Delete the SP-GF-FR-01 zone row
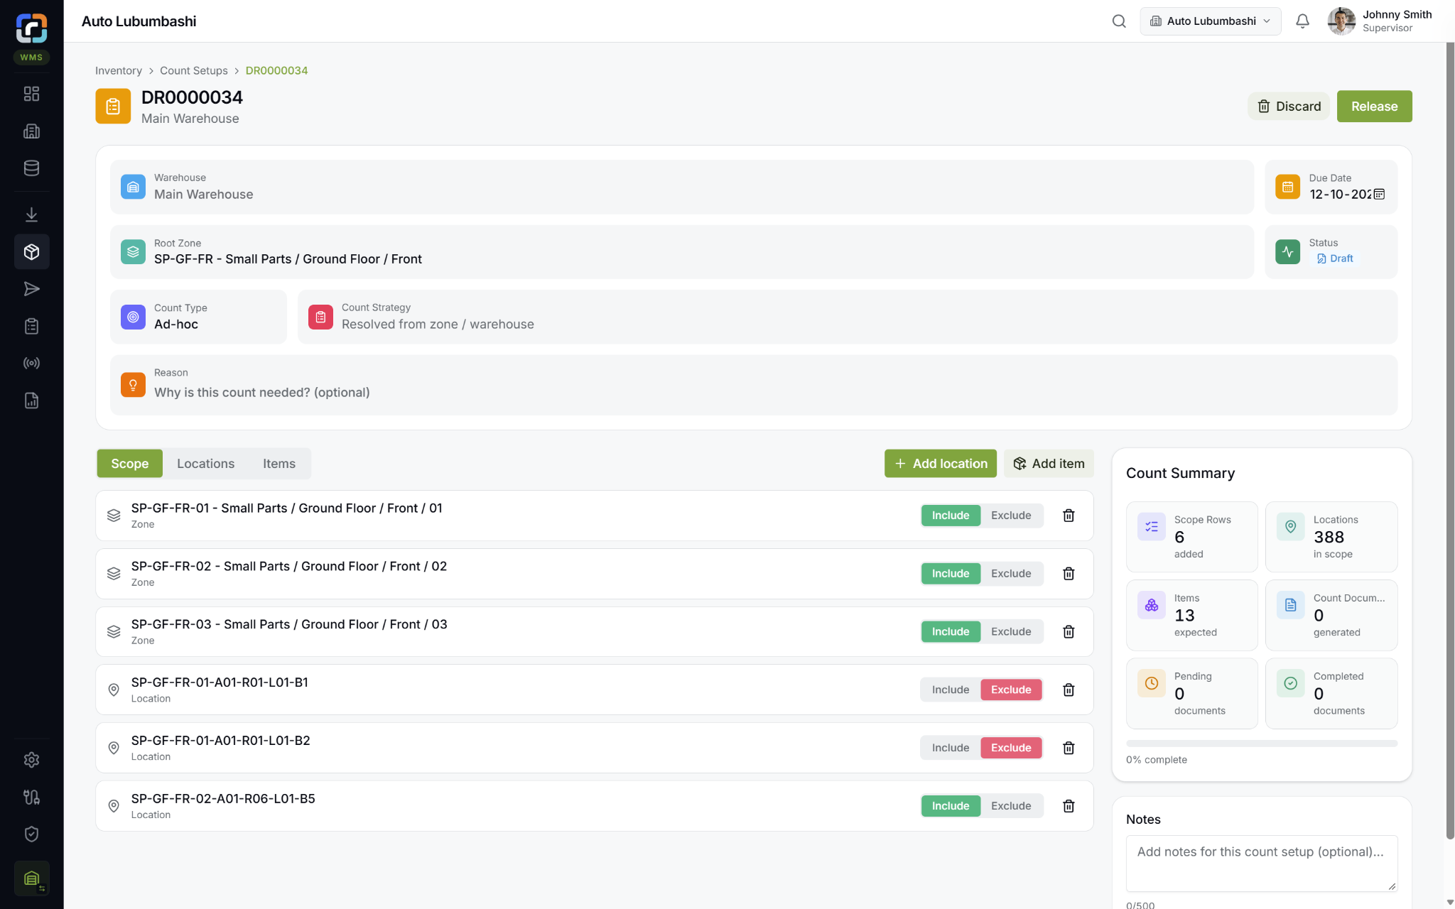The image size is (1455, 909). coord(1069,516)
